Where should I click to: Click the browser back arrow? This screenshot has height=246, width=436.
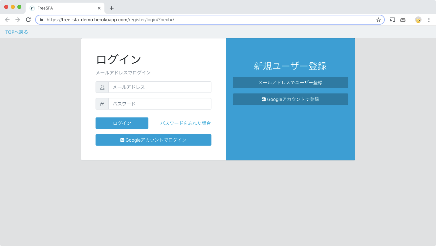point(7,20)
